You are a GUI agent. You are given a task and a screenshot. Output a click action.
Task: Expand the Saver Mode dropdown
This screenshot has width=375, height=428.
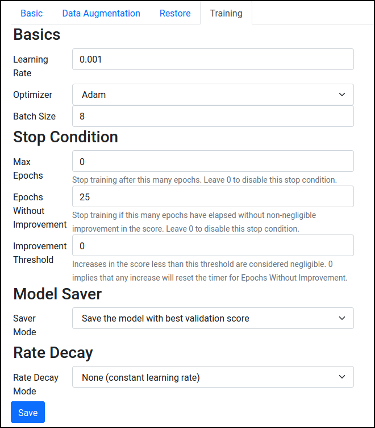pyautogui.click(x=213, y=318)
